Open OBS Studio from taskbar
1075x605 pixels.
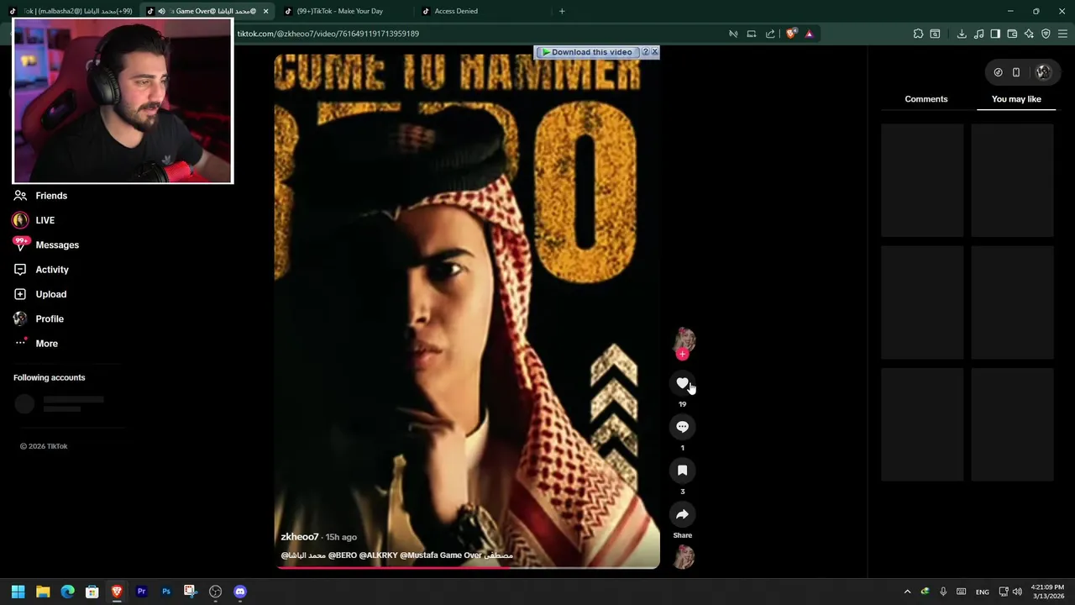coord(215,592)
